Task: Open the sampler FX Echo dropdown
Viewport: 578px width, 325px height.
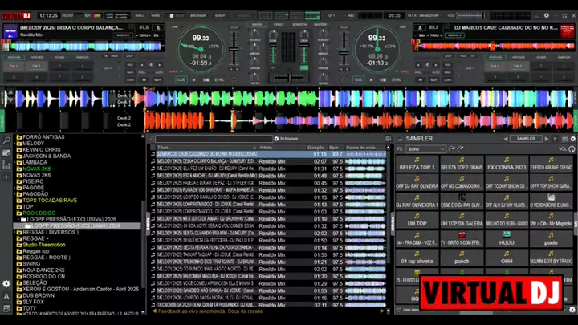Action: click(x=425, y=149)
